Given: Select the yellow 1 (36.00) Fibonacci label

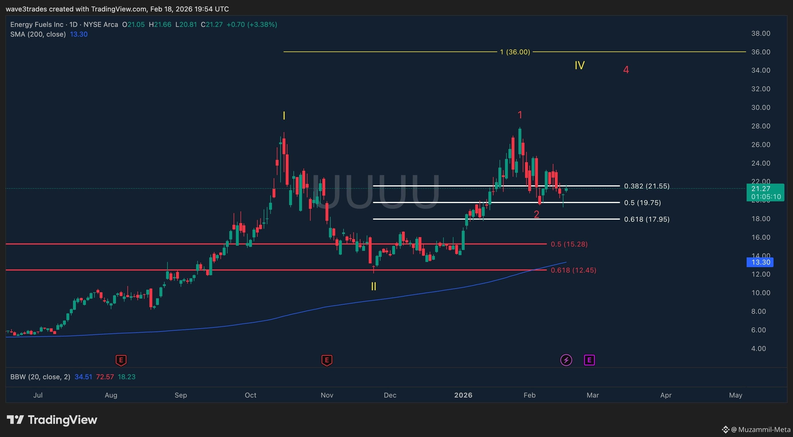Looking at the screenshot, I should (x=515, y=52).
